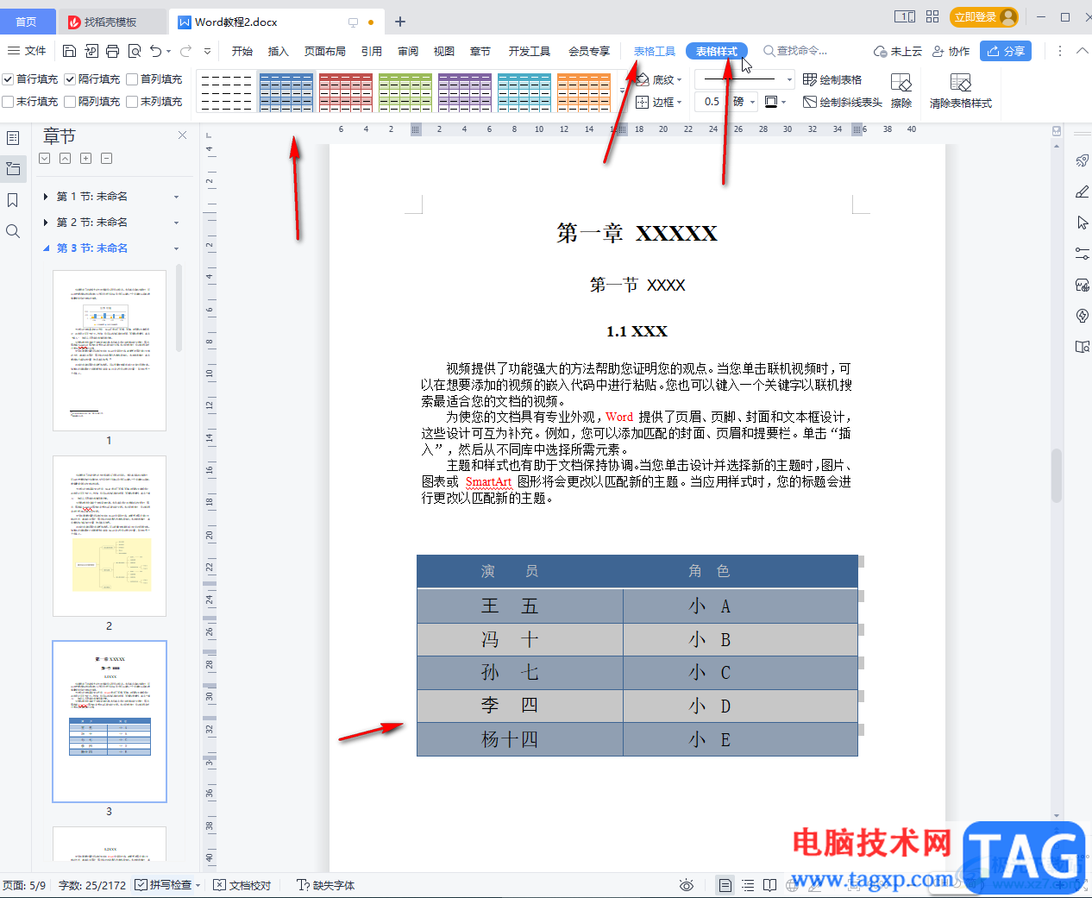Click 文档校对 in status bar
This screenshot has height=898, width=1092.
[x=242, y=885]
